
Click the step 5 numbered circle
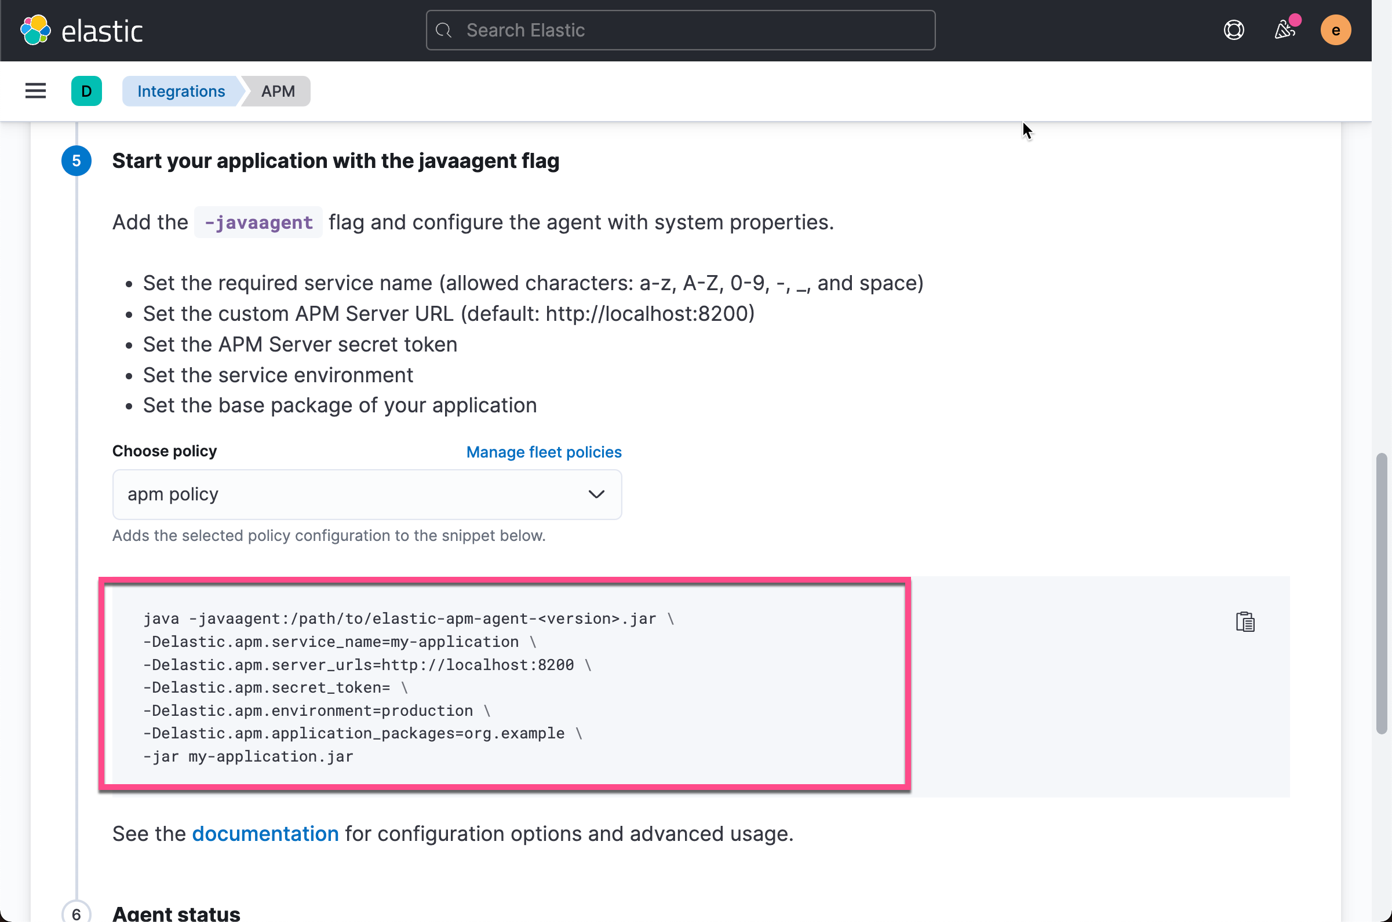tap(76, 160)
